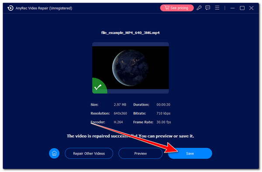The width and height of the screenshot is (262, 172).
Task: Click the repaired earth video thumbnail
Action: [131, 68]
